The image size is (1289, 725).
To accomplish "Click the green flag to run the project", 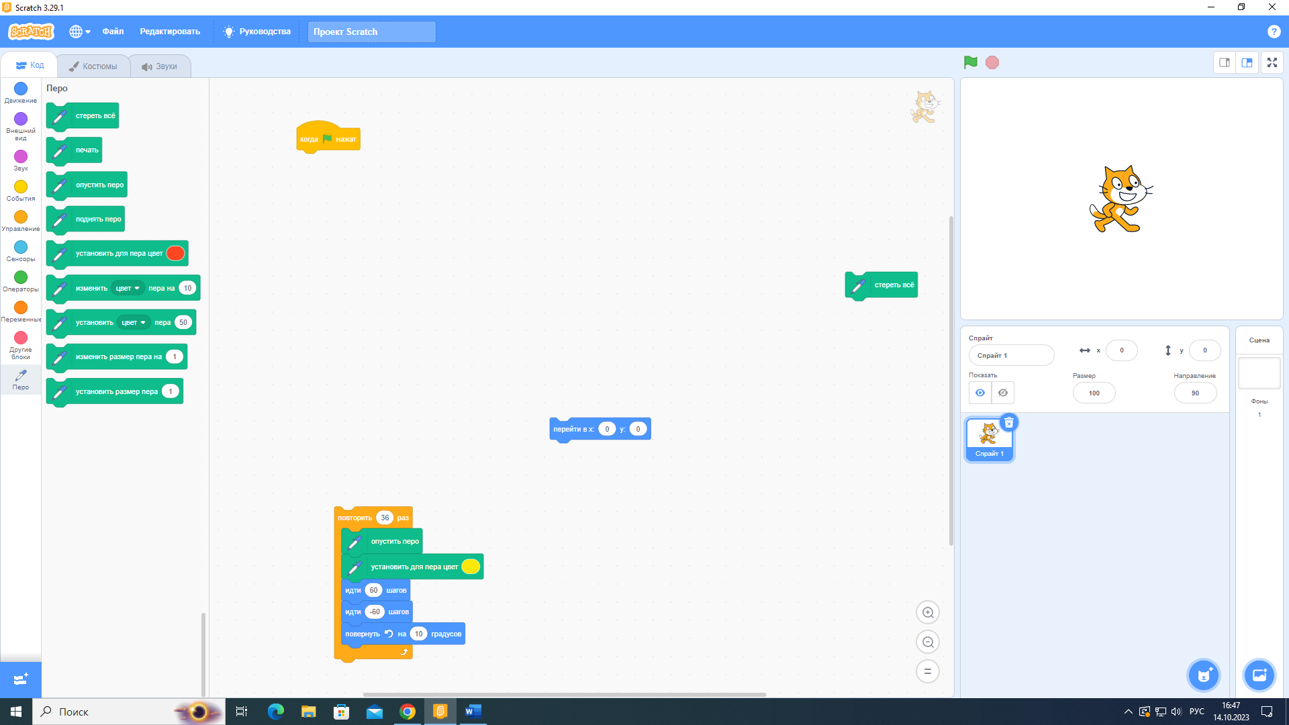I will pos(970,62).
